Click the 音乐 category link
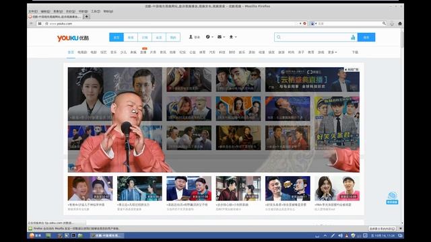This screenshot has width=431, height=242. 114,52
